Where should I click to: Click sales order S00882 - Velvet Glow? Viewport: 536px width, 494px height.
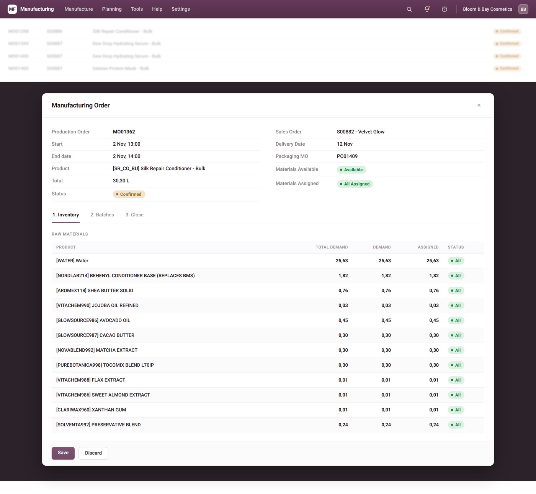361,132
